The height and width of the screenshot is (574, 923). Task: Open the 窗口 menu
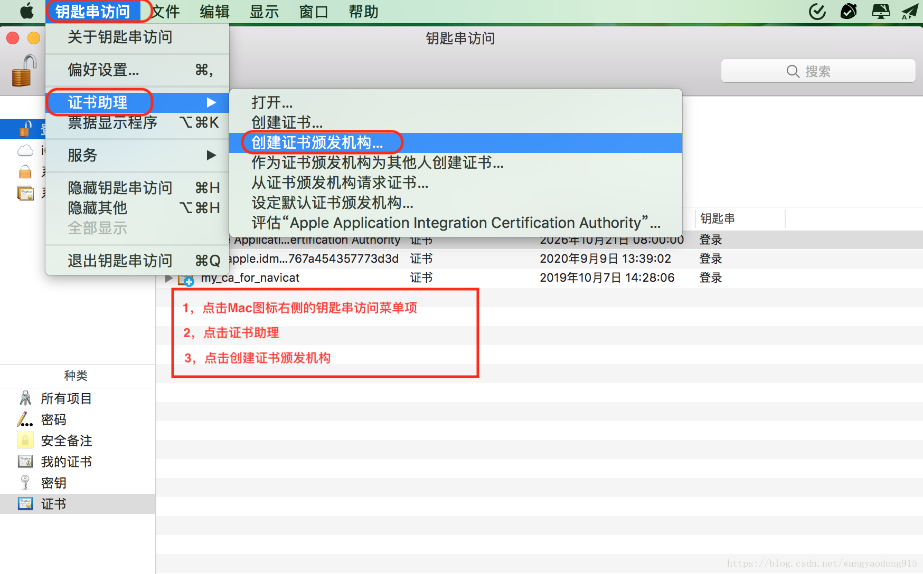314,12
